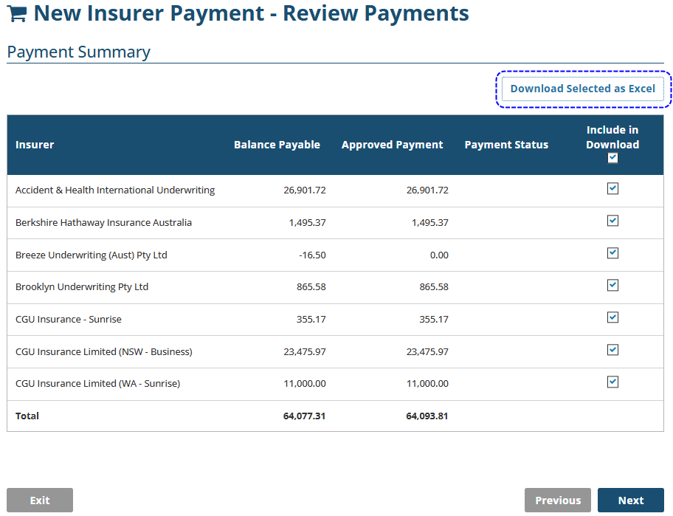The height and width of the screenshot is (516, 673).
Task: Click the Payment Summary section heading
Action: coord(78,52)
